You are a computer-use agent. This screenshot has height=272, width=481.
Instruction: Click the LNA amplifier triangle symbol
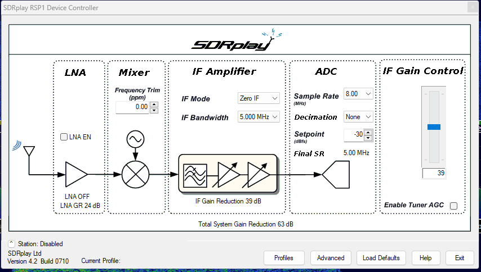coord(77,174)
